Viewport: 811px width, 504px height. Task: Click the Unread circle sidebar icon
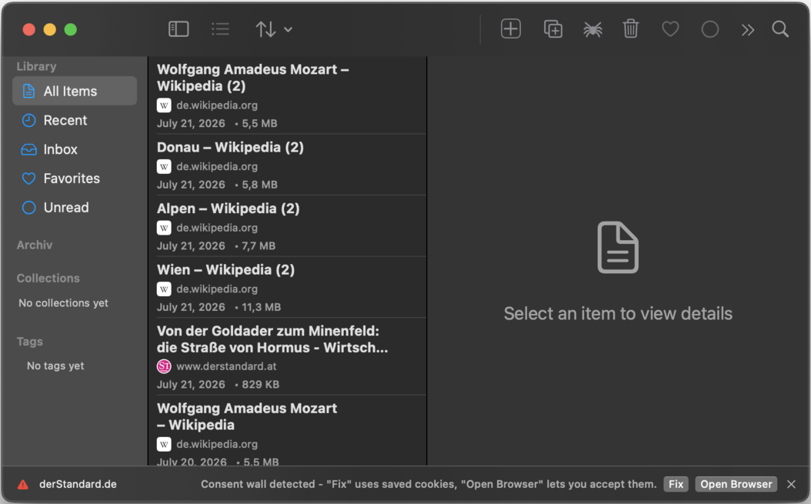(x=29, y=208)
